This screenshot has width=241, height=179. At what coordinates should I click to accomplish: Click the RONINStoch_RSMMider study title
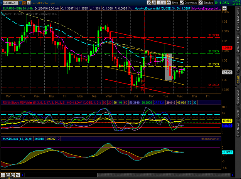pyautogui.click(x=52, y=102)
